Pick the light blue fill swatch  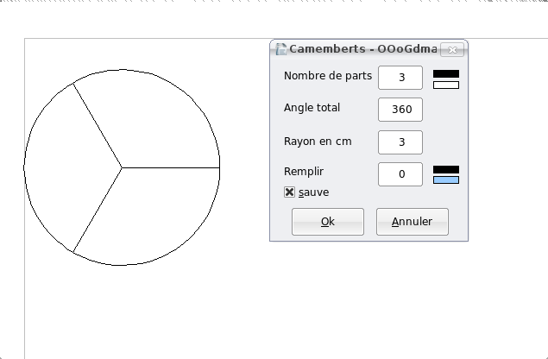(x=445, y=179)
